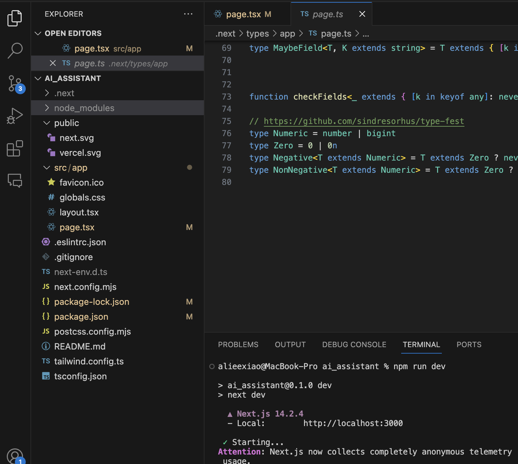Viewport: 518px width, 464px height.
Task: Collapse the AI_ASSISTANT project folder
Action: point(38,78)
